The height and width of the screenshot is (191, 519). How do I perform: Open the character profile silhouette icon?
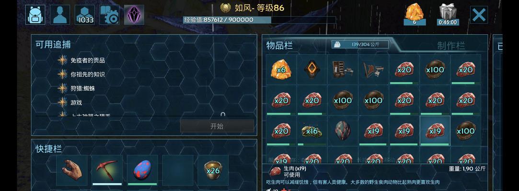(x=60, y=15)
